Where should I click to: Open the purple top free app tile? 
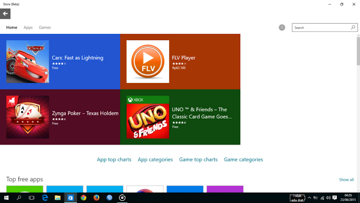tap(225, 189)
